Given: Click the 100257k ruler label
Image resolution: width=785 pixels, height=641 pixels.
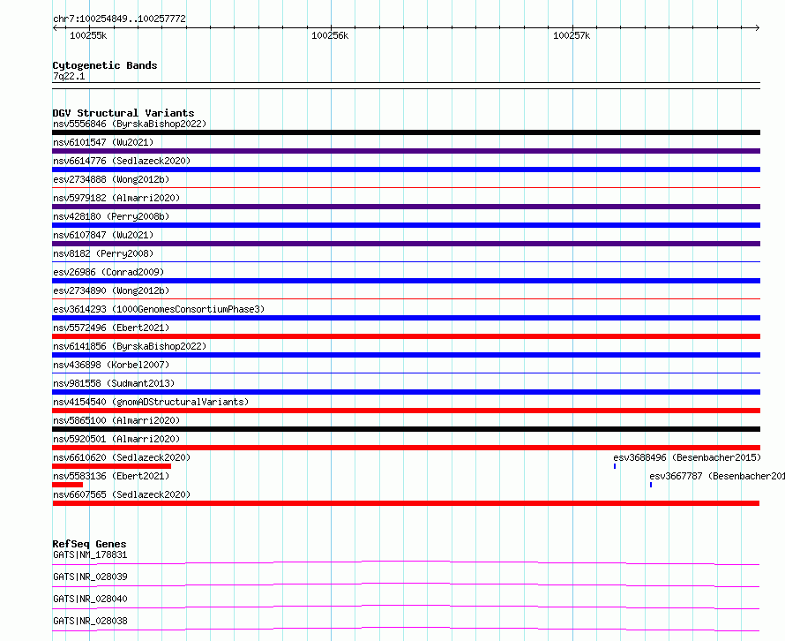Looking at the screenshot, I should (x=572, y=35).
